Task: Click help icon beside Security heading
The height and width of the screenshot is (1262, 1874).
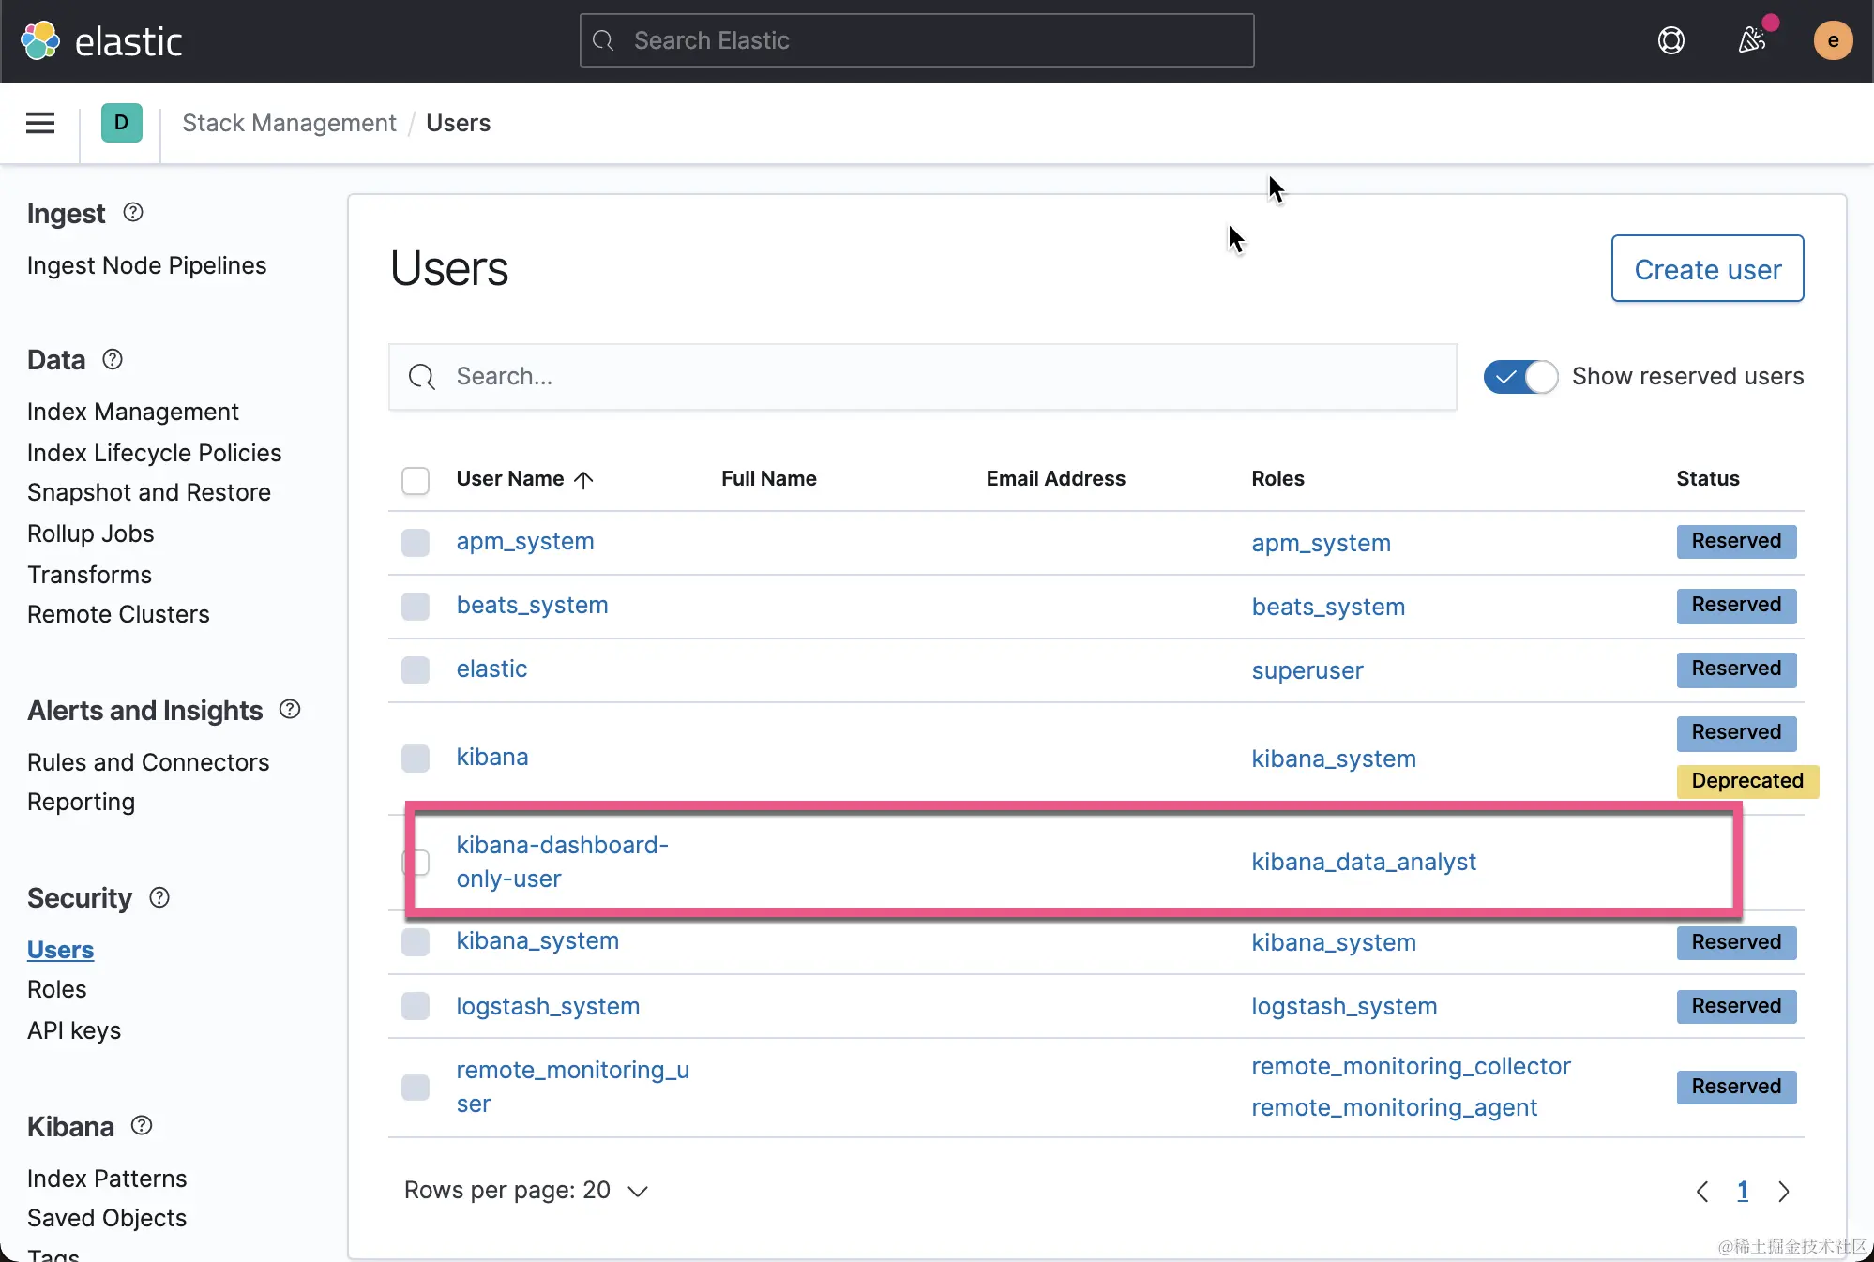Action: coord(159,897)
